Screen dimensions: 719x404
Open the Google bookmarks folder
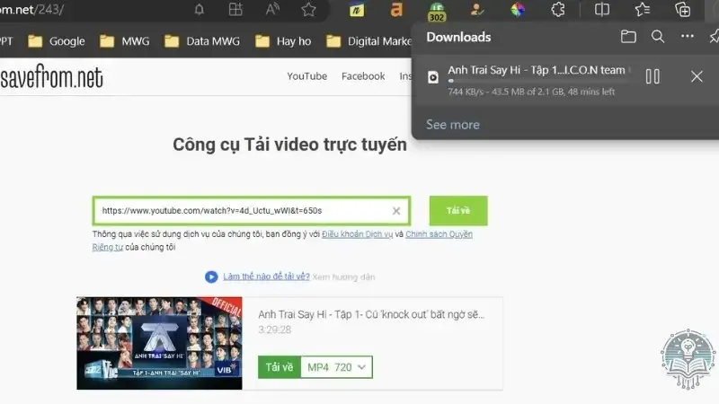point(57,41)
